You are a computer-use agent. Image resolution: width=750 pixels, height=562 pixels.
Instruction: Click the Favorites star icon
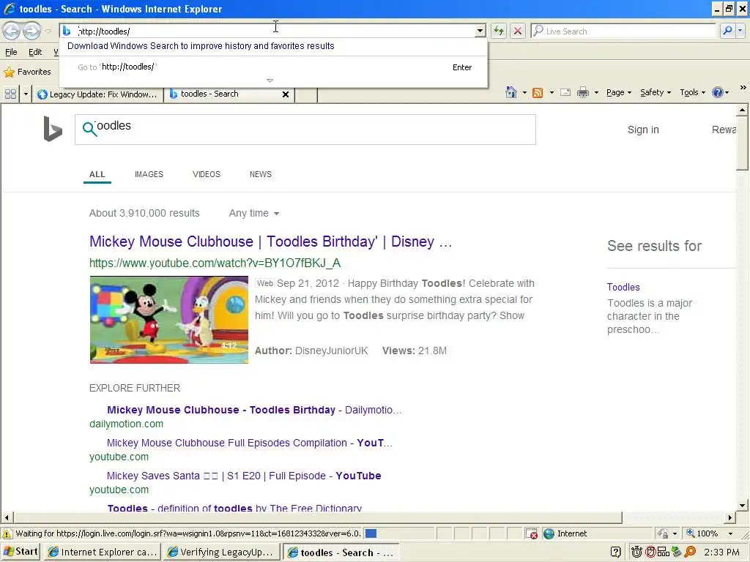click(x=9, y=72)
